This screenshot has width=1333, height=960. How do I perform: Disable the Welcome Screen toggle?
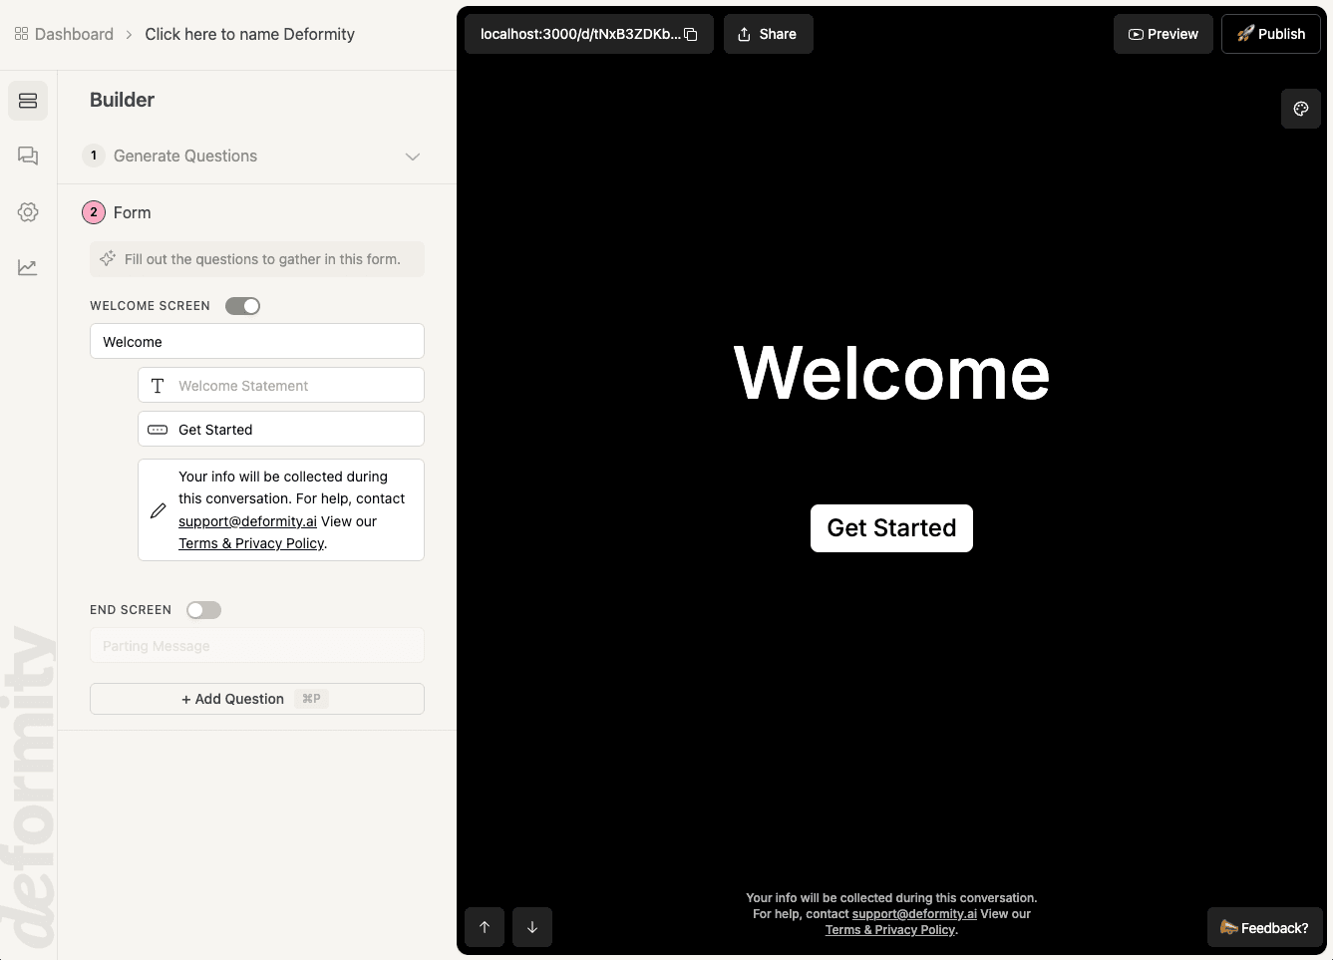coord(242,306)
